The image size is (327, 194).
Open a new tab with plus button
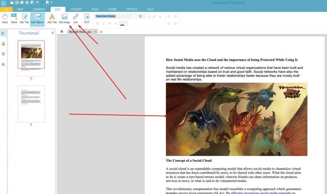tap(101, 32)
